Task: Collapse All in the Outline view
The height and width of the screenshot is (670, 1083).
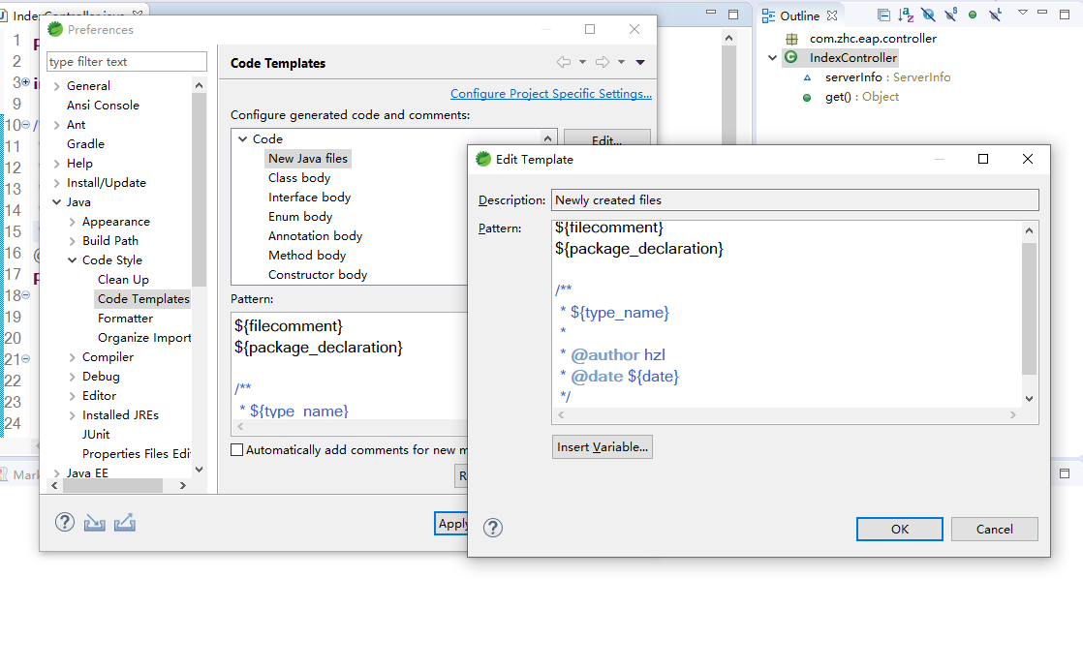Action: [883, 15]
